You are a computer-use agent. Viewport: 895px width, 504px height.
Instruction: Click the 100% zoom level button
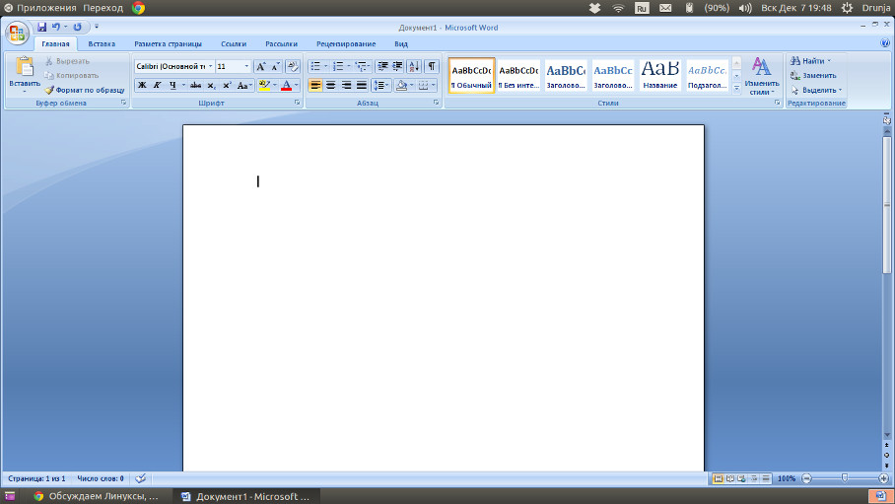(786, 478)
